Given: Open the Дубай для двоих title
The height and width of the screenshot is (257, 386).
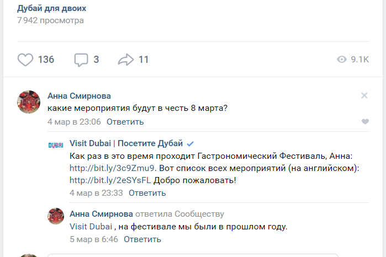Looking at the screenshot, I should pos(51,8).
